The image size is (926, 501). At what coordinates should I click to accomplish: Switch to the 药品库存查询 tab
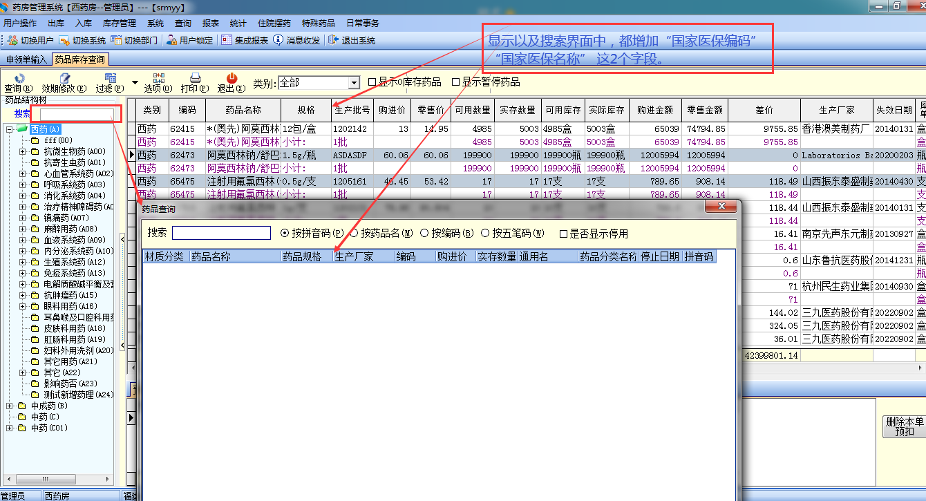pyautogui.click(x=79, y=59)
